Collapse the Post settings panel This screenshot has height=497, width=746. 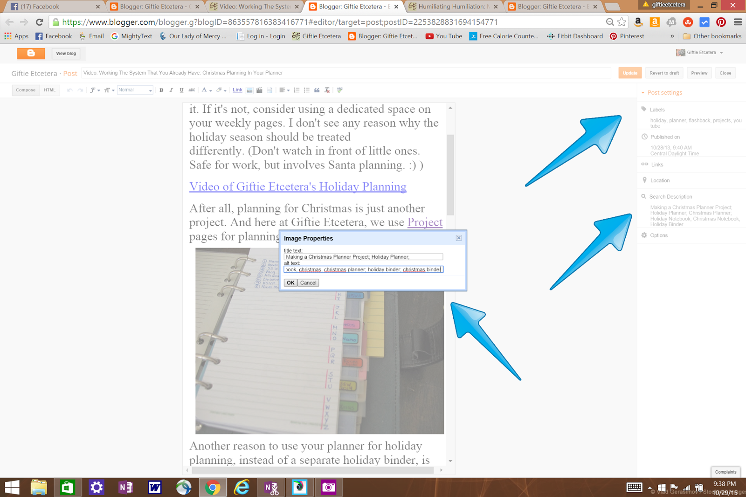coord(662,93)
